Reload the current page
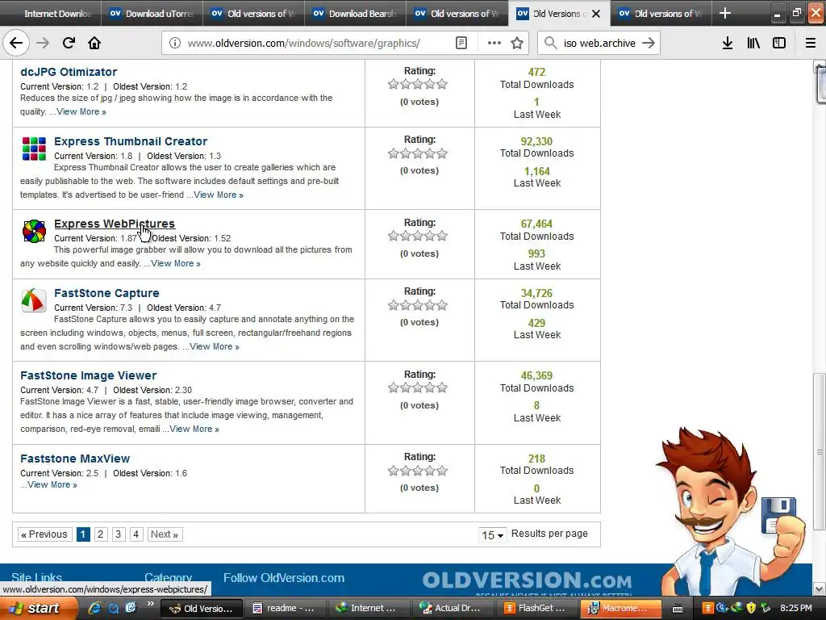This screenshot has width=826, height=620. pyautogui.click(x=69, y=43)
